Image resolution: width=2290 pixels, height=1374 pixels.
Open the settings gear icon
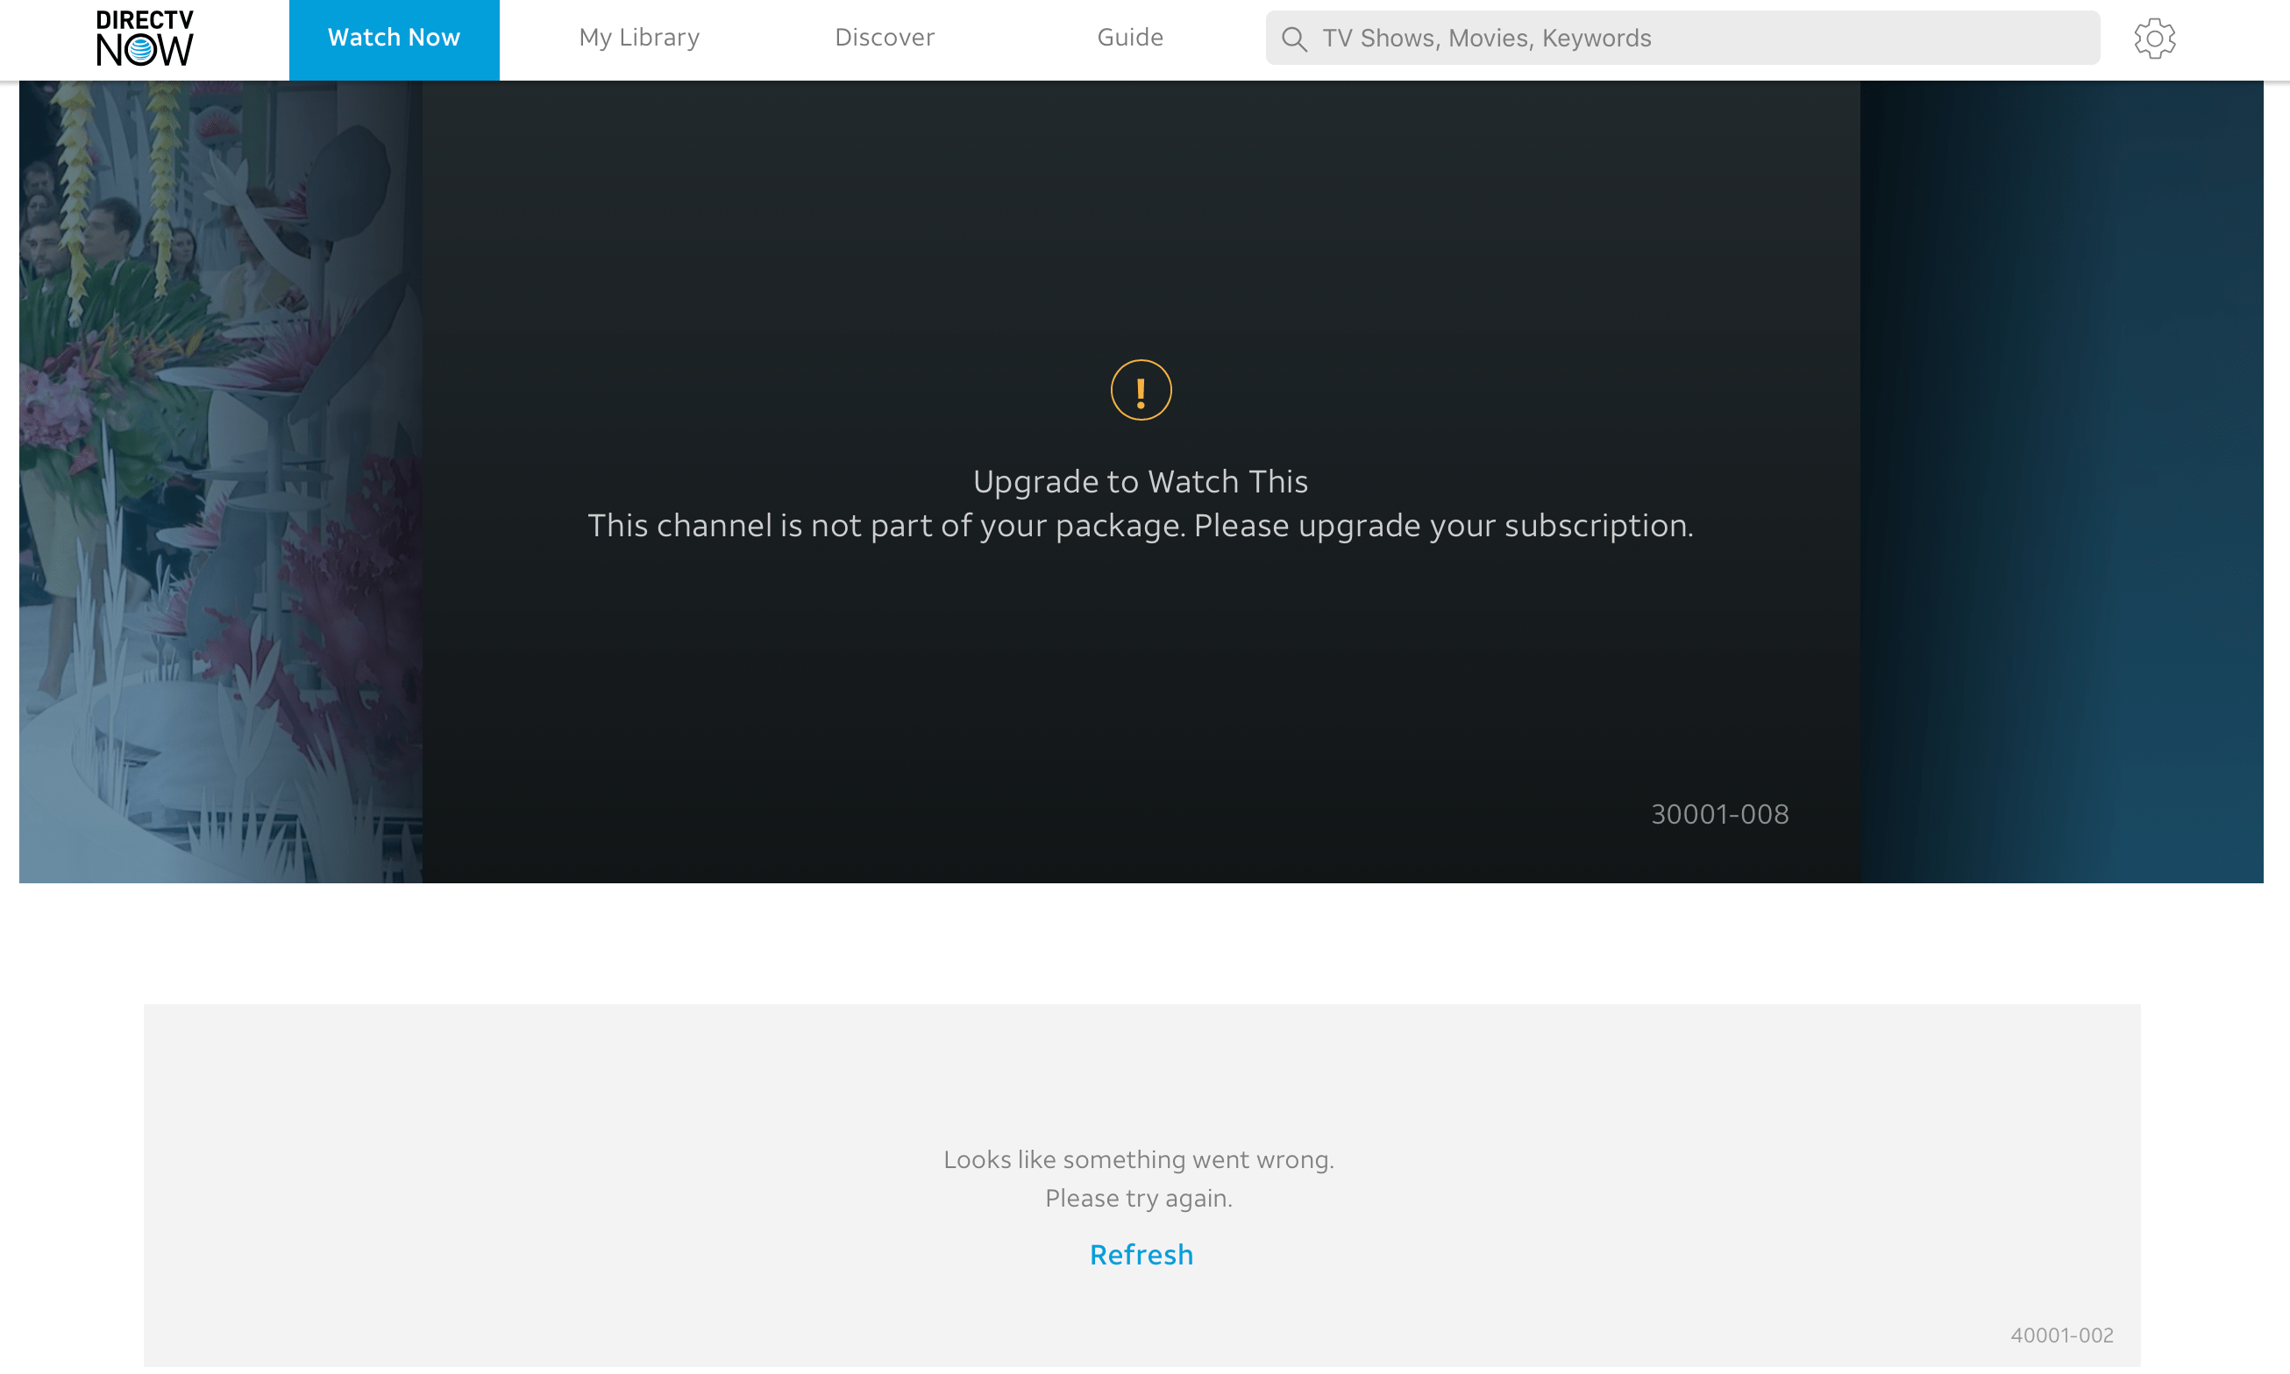coord(2154,39)
